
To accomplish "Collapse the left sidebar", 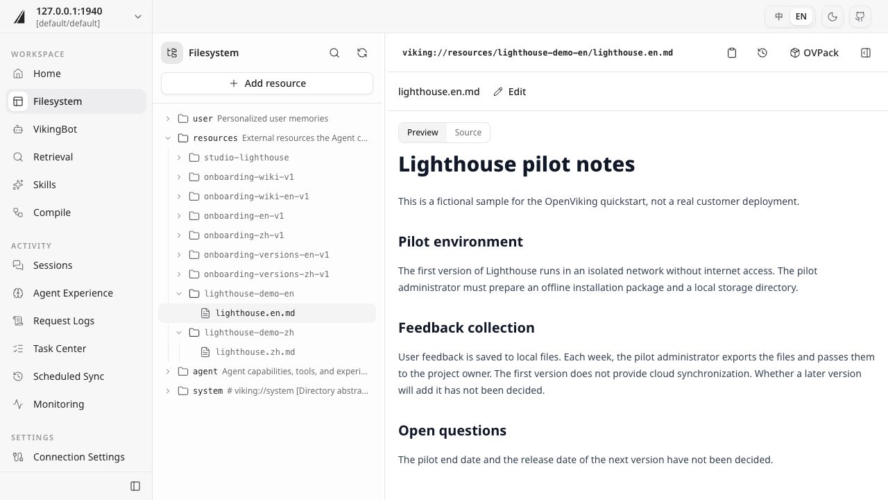I will pyautogui.click(x=135, y=486).
